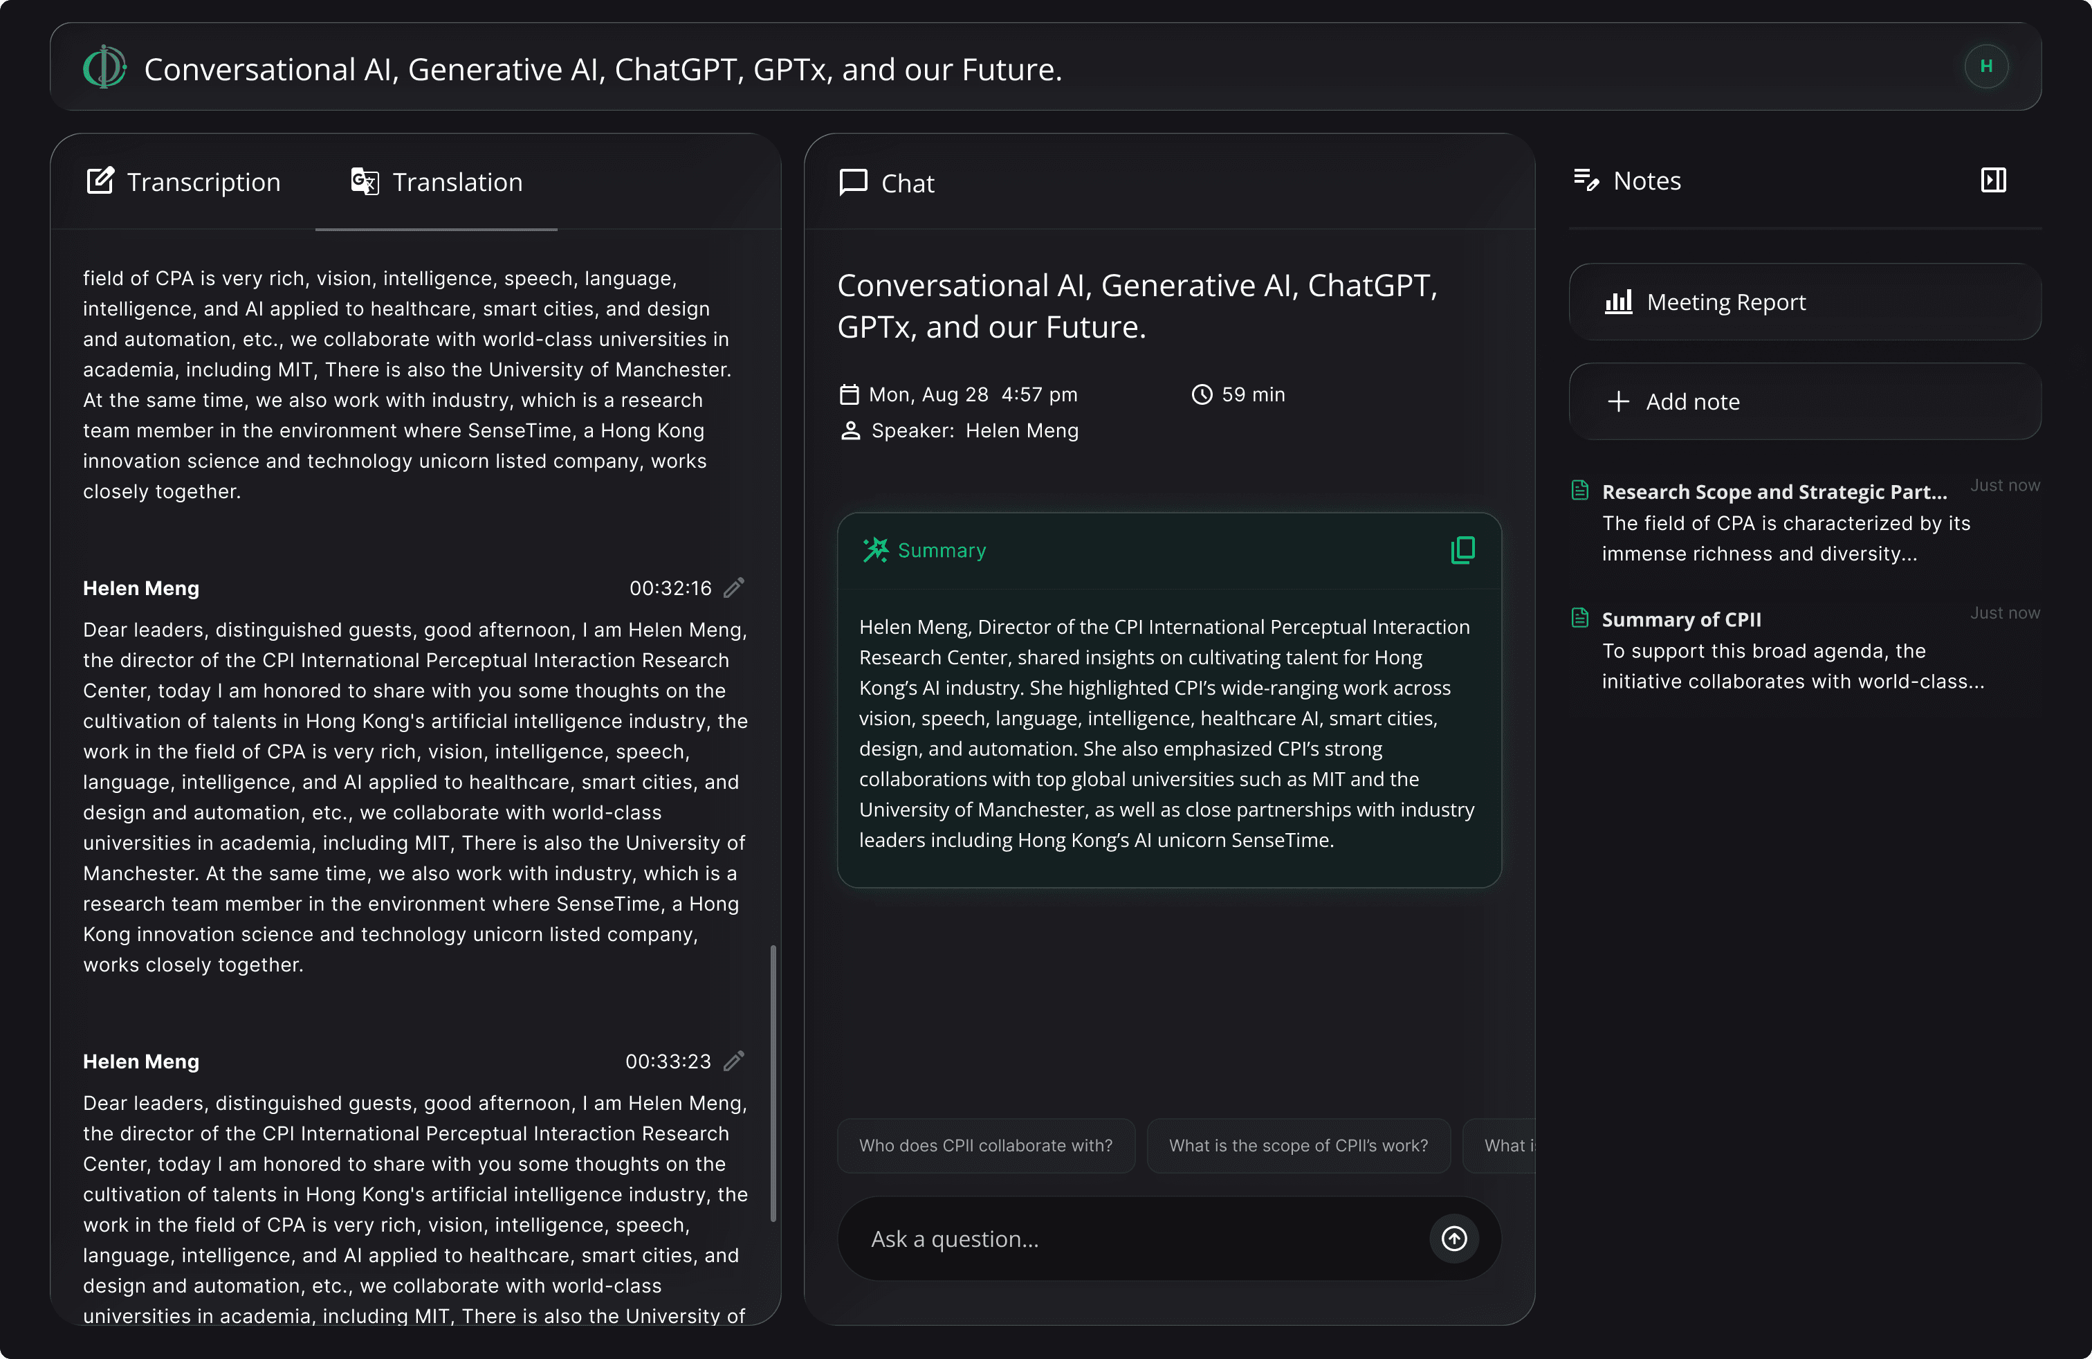Click the Notes edit icon
This screenshot has height=1359, width=2092.
[x=1586, y=180]
